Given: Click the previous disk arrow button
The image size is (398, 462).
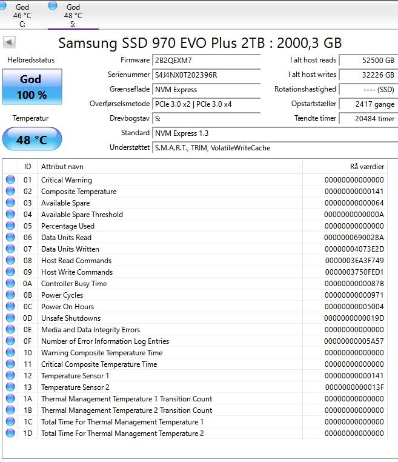Looking at the screenshot, I should coord(9,42).
